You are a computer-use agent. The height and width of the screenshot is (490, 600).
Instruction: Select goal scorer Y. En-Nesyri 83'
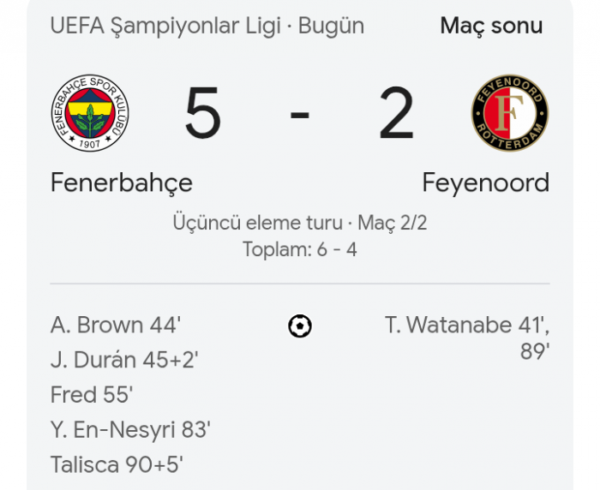coord(130,430)
